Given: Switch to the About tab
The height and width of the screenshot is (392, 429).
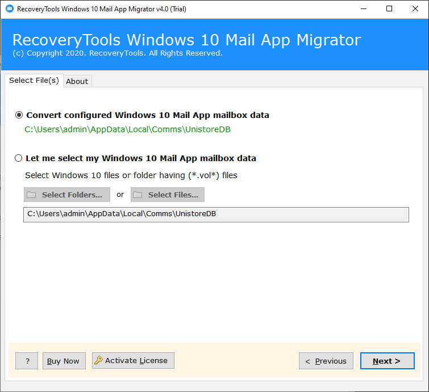Looking at the screenshot, I should point(77,81).
